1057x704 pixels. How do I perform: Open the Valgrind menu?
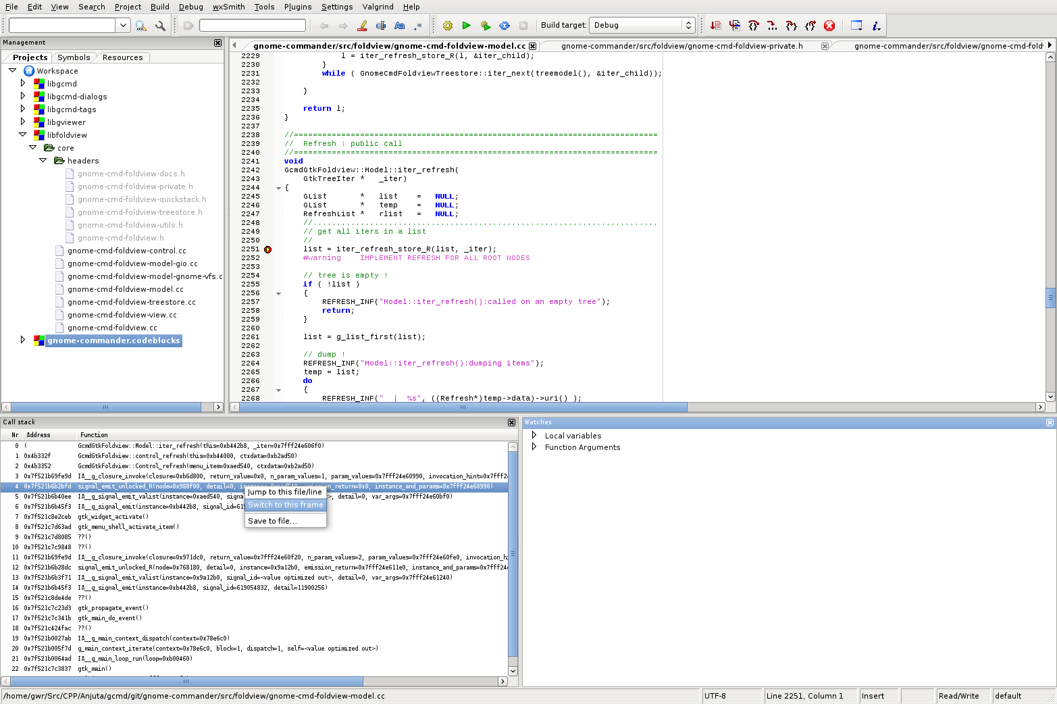click(x=378, y=7)
